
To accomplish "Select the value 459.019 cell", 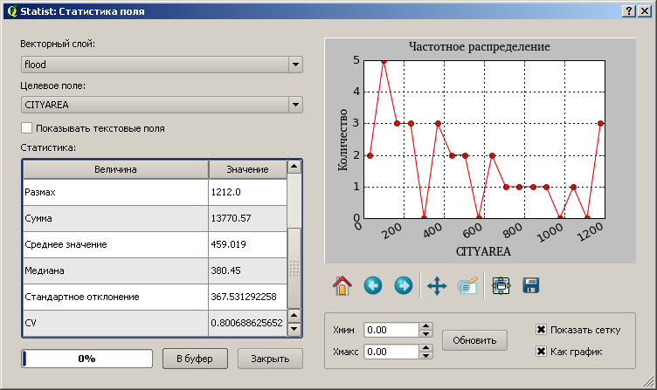I will point(247,244).
